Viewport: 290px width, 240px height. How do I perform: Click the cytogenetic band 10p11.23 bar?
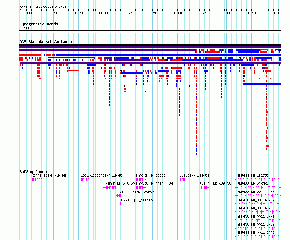pyautogui.click(x=150, y=32)
